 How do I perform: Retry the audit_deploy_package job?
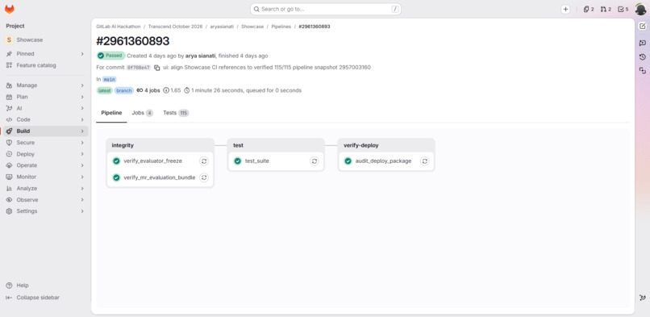(424, 161)
